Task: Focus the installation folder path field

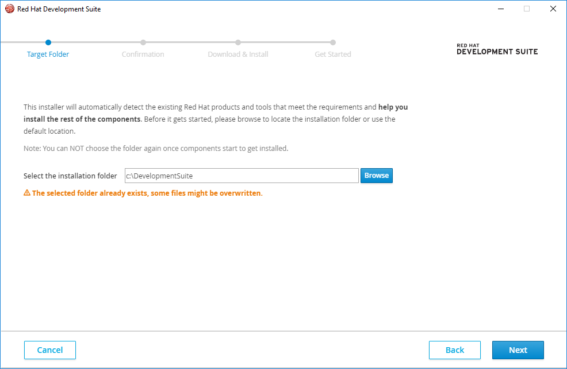Action: tap(242, 176)
